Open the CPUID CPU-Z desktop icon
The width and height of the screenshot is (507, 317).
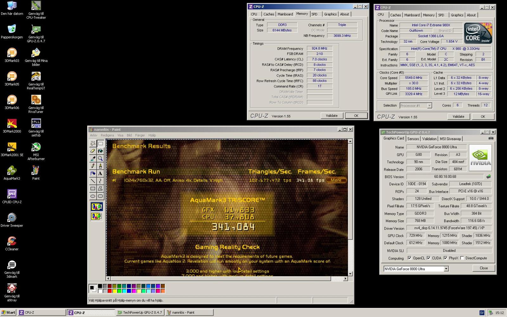pyautogui.click(x=12, y=196)
